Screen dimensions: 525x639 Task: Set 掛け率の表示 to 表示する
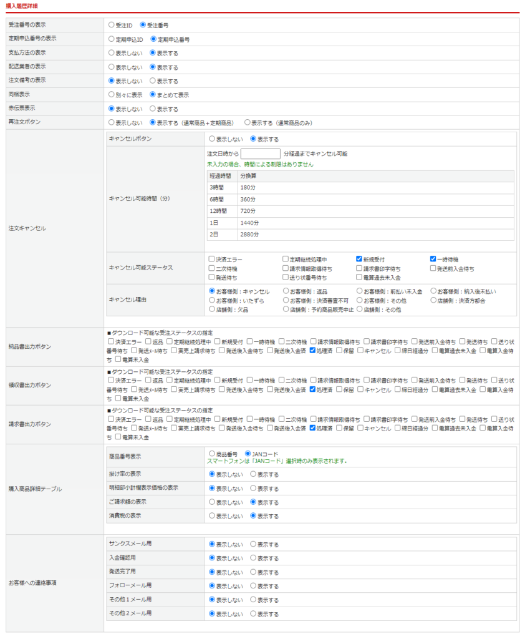pos(253,474)
